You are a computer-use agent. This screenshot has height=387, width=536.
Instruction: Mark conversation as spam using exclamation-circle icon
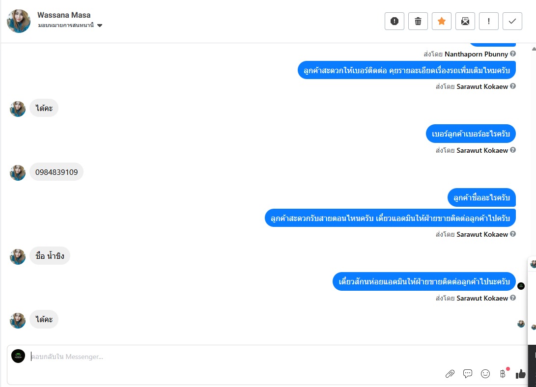(x=394, y=21)
